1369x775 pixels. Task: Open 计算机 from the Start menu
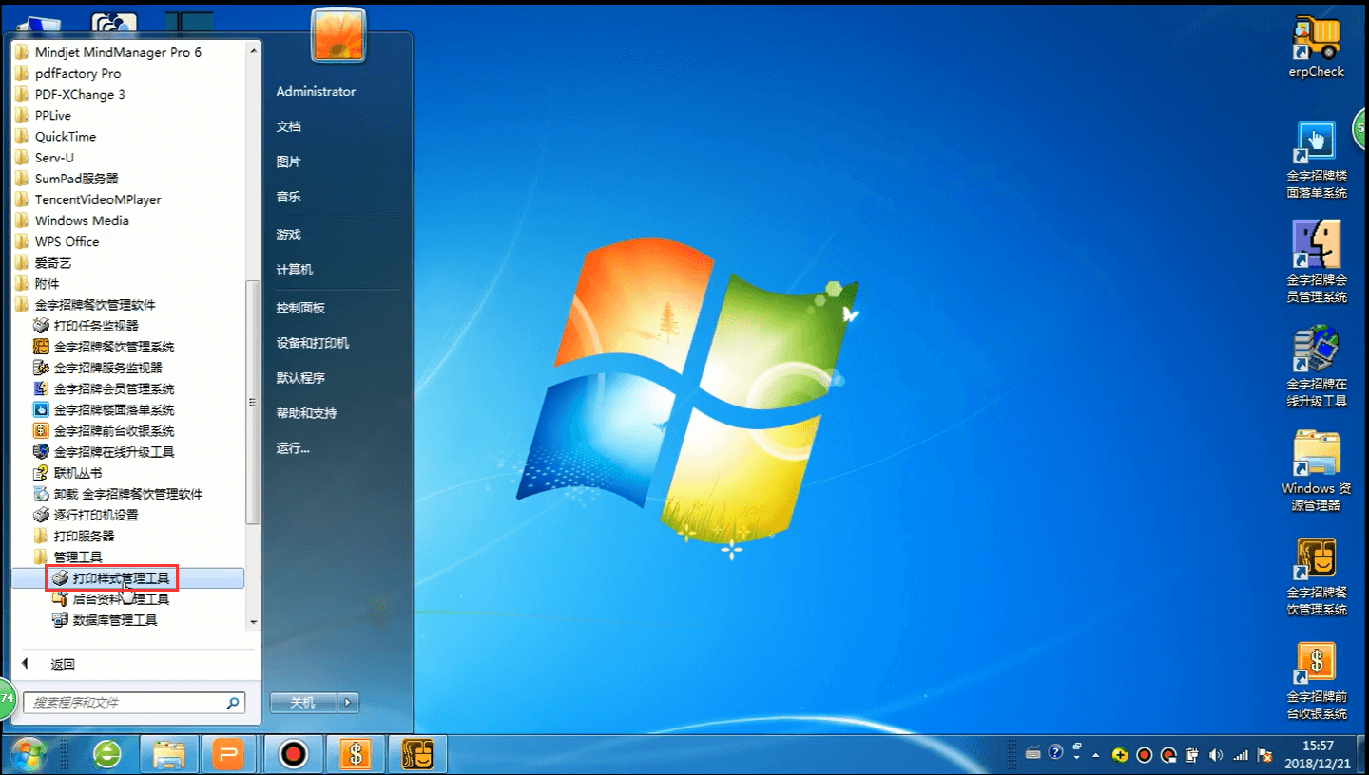(x=295, y=270)
